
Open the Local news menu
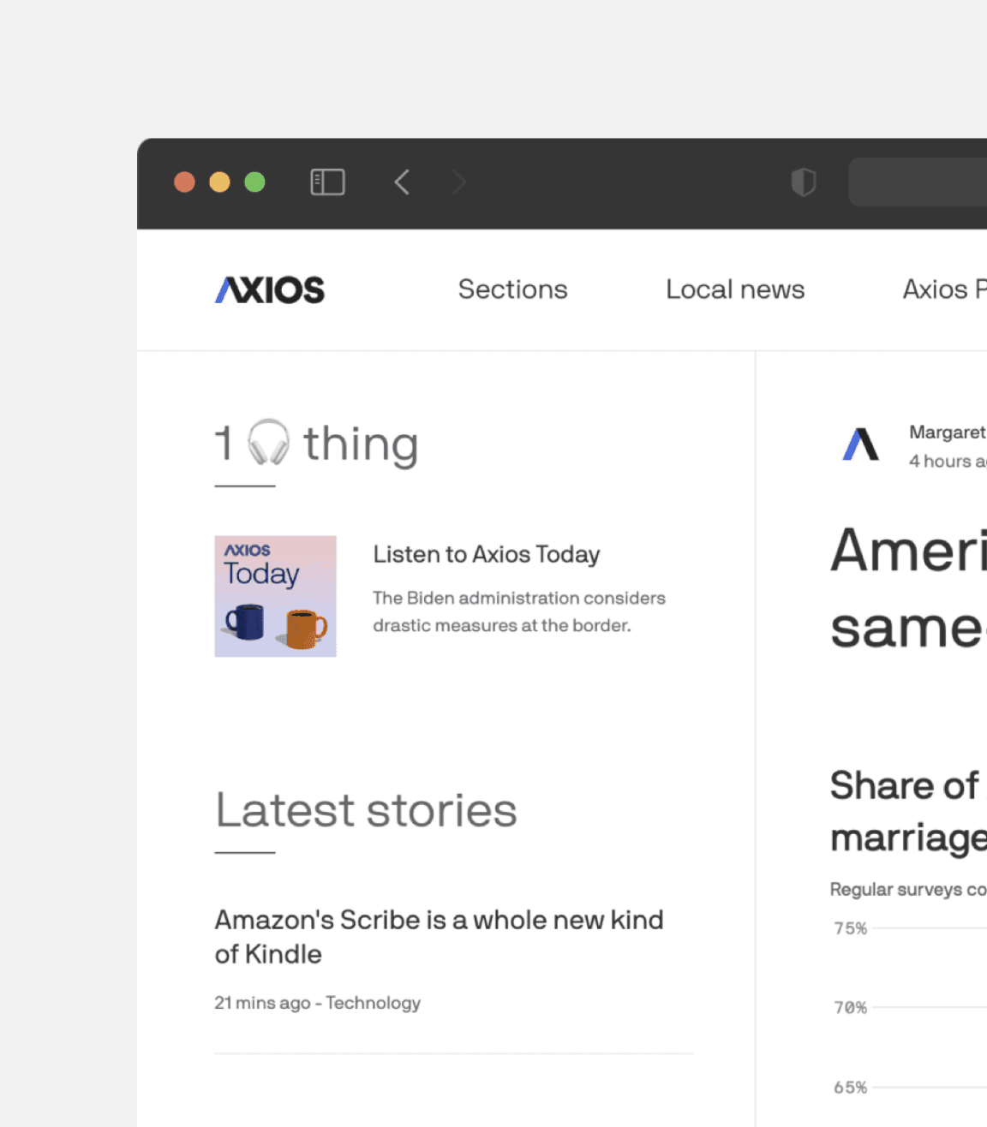click(735, 289)
